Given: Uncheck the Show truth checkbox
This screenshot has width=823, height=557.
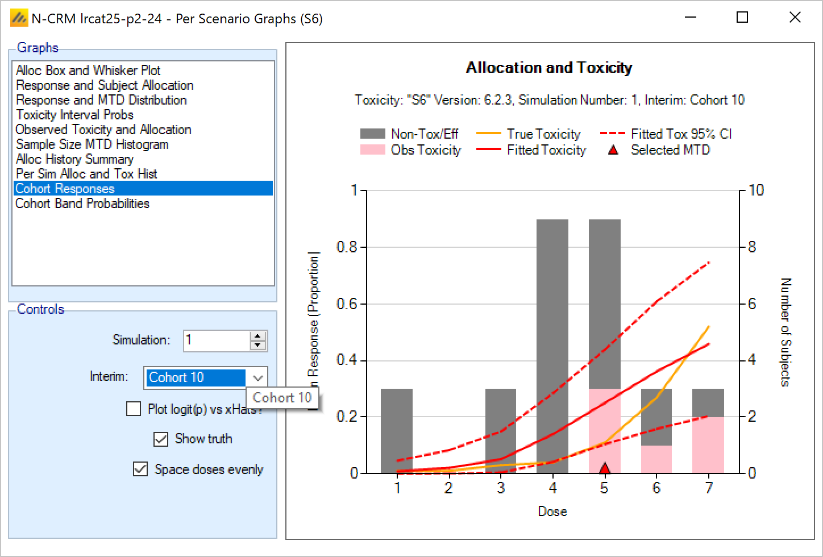Looking at the screenshot, I should point(161,439).
